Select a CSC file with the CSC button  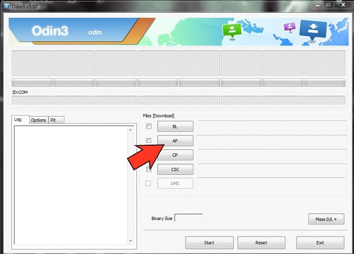(x=175, y=169)
